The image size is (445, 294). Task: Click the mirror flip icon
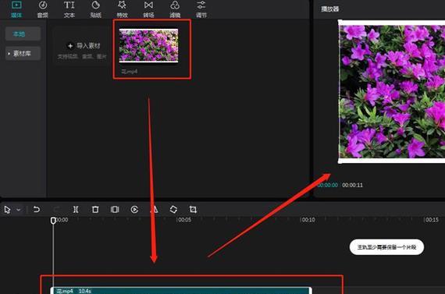[154, 210]
